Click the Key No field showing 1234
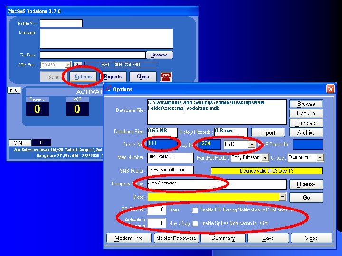The height and width of the screenshot is (256, 342). click(209, 144)
